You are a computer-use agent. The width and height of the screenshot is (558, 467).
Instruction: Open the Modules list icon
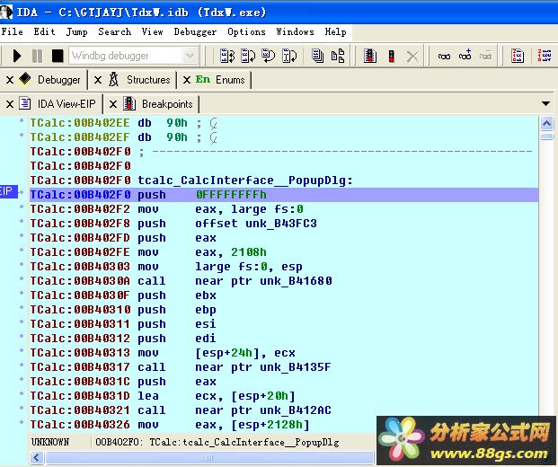(317, 56)
